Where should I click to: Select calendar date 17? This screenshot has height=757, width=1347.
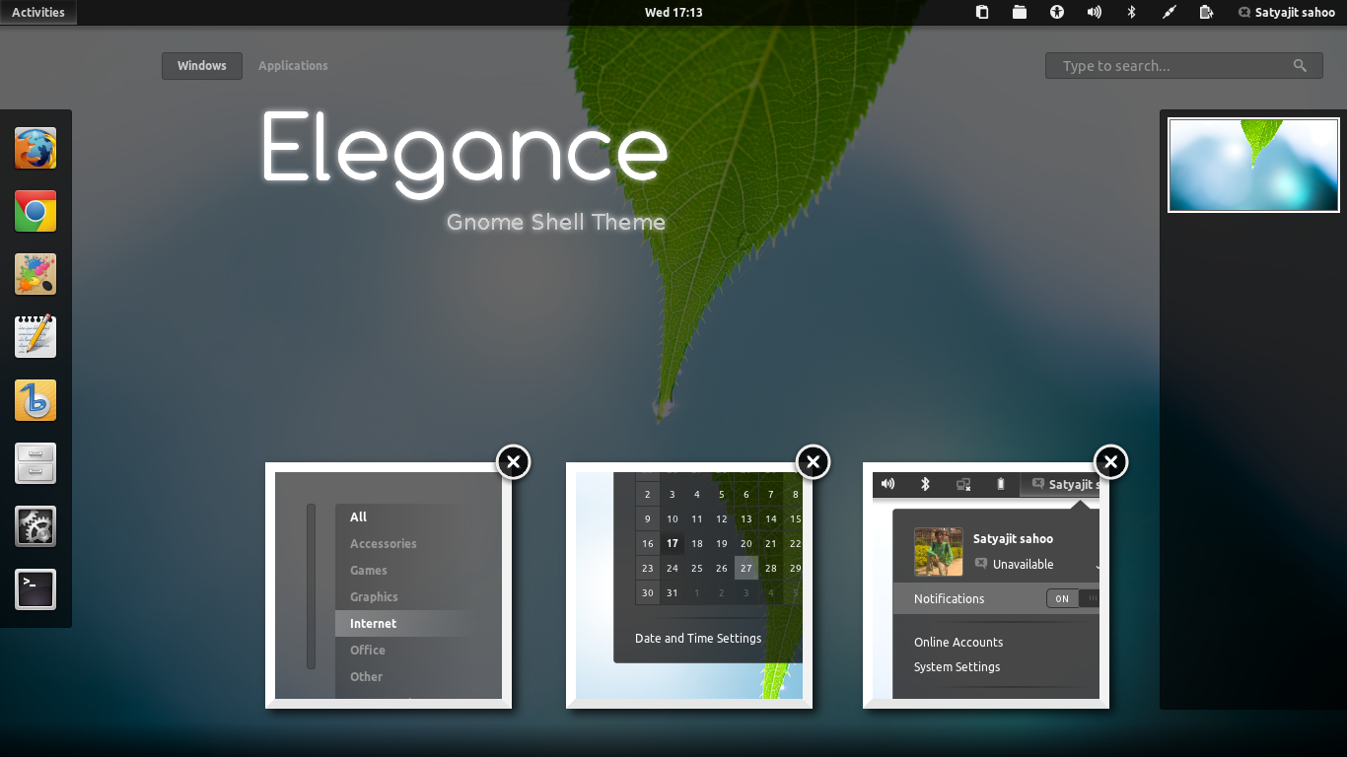click(673, 543)
